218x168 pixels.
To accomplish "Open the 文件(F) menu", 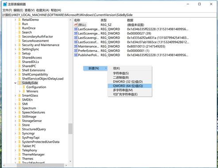I will click(x=7, y=10).
